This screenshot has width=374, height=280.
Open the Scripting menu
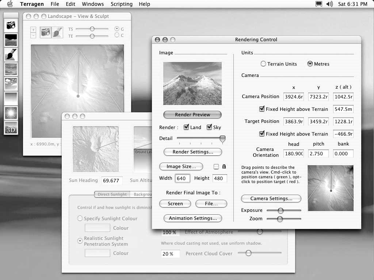[x=121, y=4]
